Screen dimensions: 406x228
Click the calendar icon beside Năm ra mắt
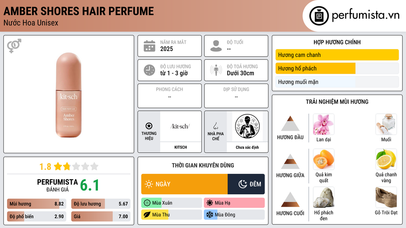click(x=149, y=46)
